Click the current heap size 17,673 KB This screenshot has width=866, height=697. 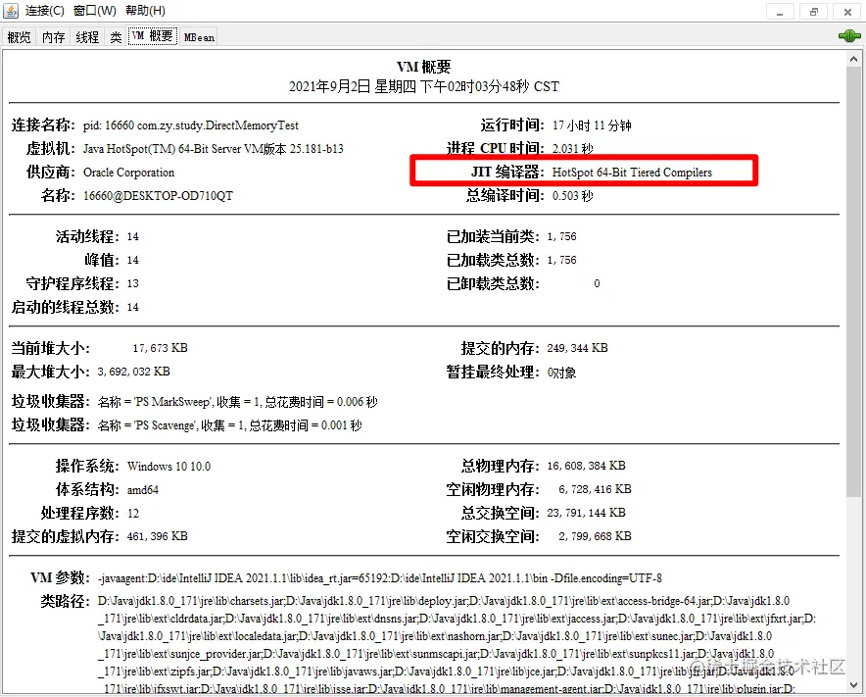tap(160, 348)
